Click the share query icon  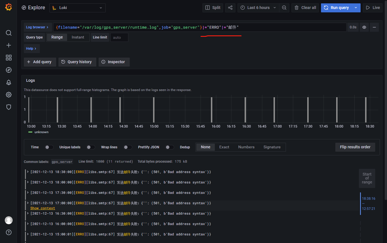[230, 8]
